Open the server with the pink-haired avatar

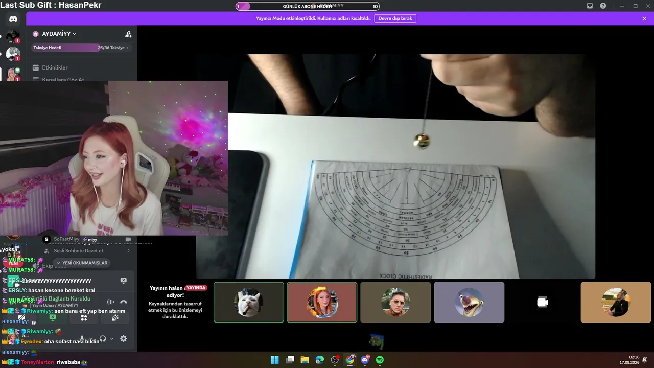[13, 74]
